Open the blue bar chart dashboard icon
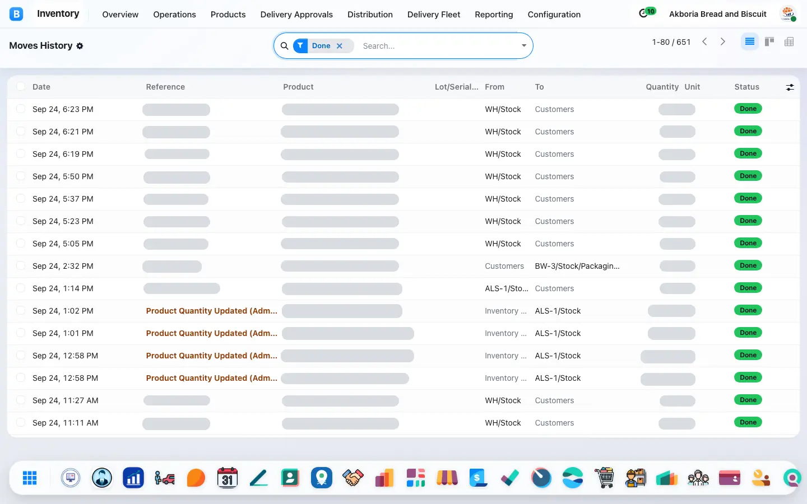807x504 pixels. pos(133,478)
